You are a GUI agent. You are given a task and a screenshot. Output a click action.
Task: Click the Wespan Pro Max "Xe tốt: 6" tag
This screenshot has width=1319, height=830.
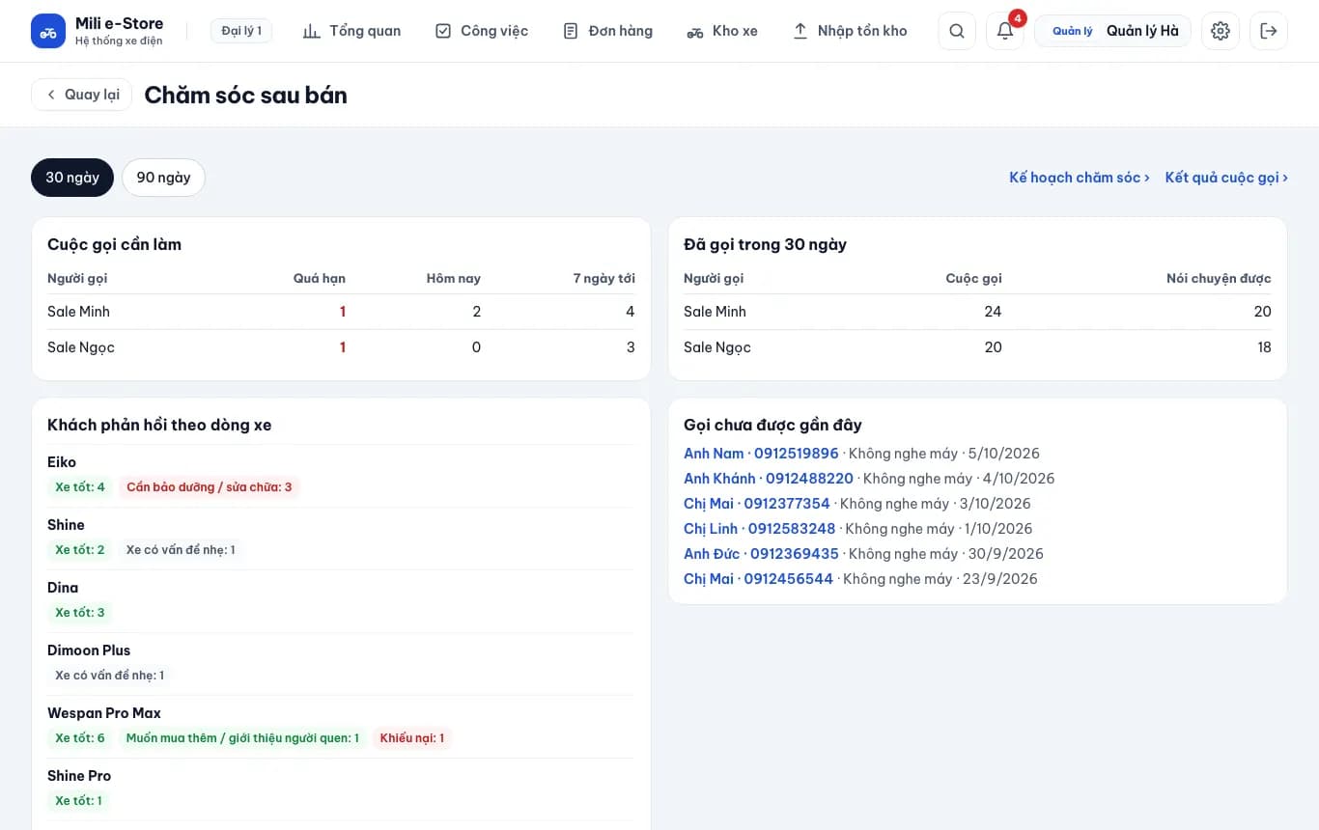point(80,738)
